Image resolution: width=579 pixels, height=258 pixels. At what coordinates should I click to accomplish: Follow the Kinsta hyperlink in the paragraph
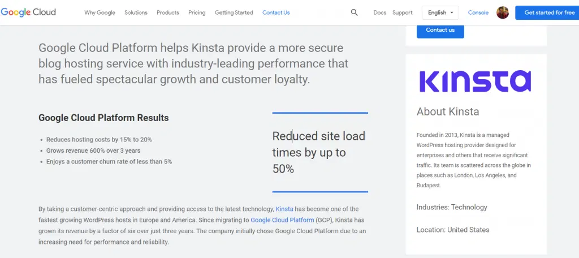[284, 209]
